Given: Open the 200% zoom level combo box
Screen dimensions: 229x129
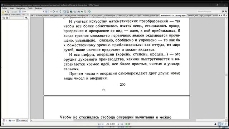Looking at the screenshot, I should (x=33, y=11).
